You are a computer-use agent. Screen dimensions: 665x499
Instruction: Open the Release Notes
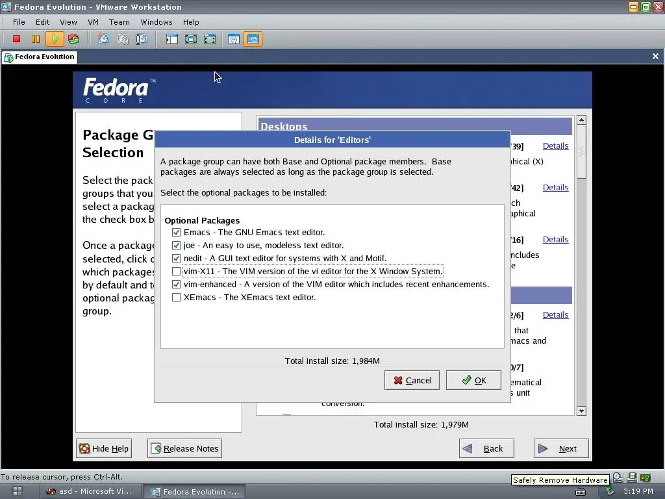tap(184, 448)
